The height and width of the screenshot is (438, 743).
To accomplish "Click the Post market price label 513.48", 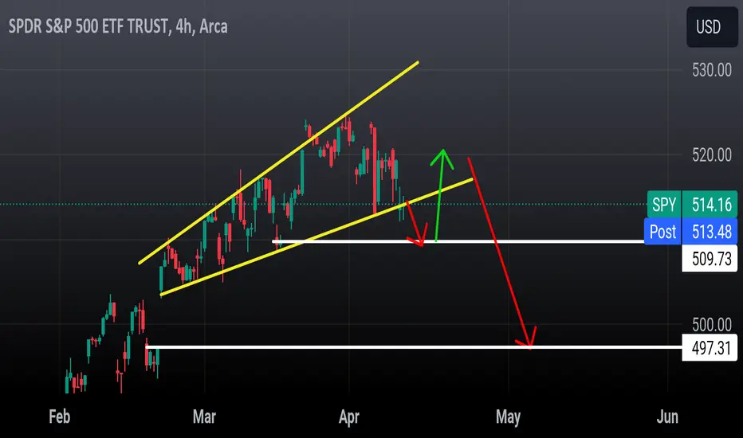I will click(691, 232).
